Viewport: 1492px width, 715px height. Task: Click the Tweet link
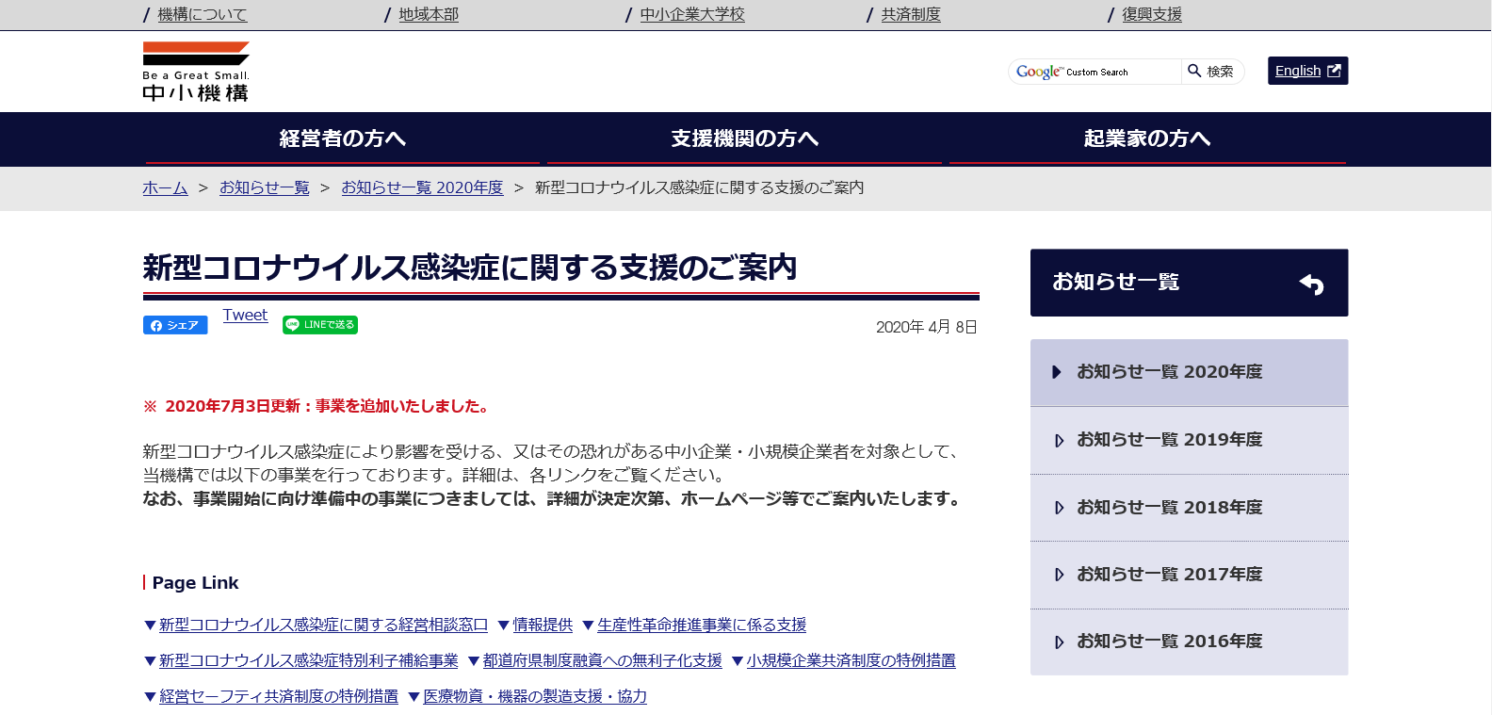(x=245, y=316)
